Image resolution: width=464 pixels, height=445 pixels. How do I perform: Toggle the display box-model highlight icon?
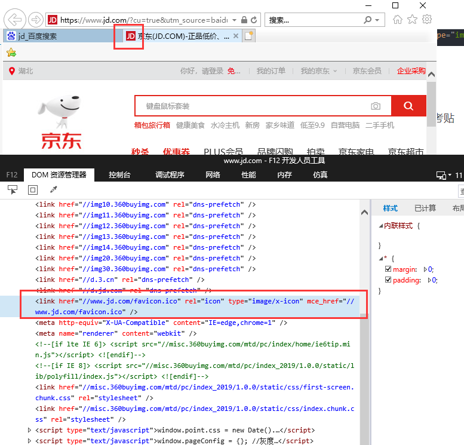33,190
